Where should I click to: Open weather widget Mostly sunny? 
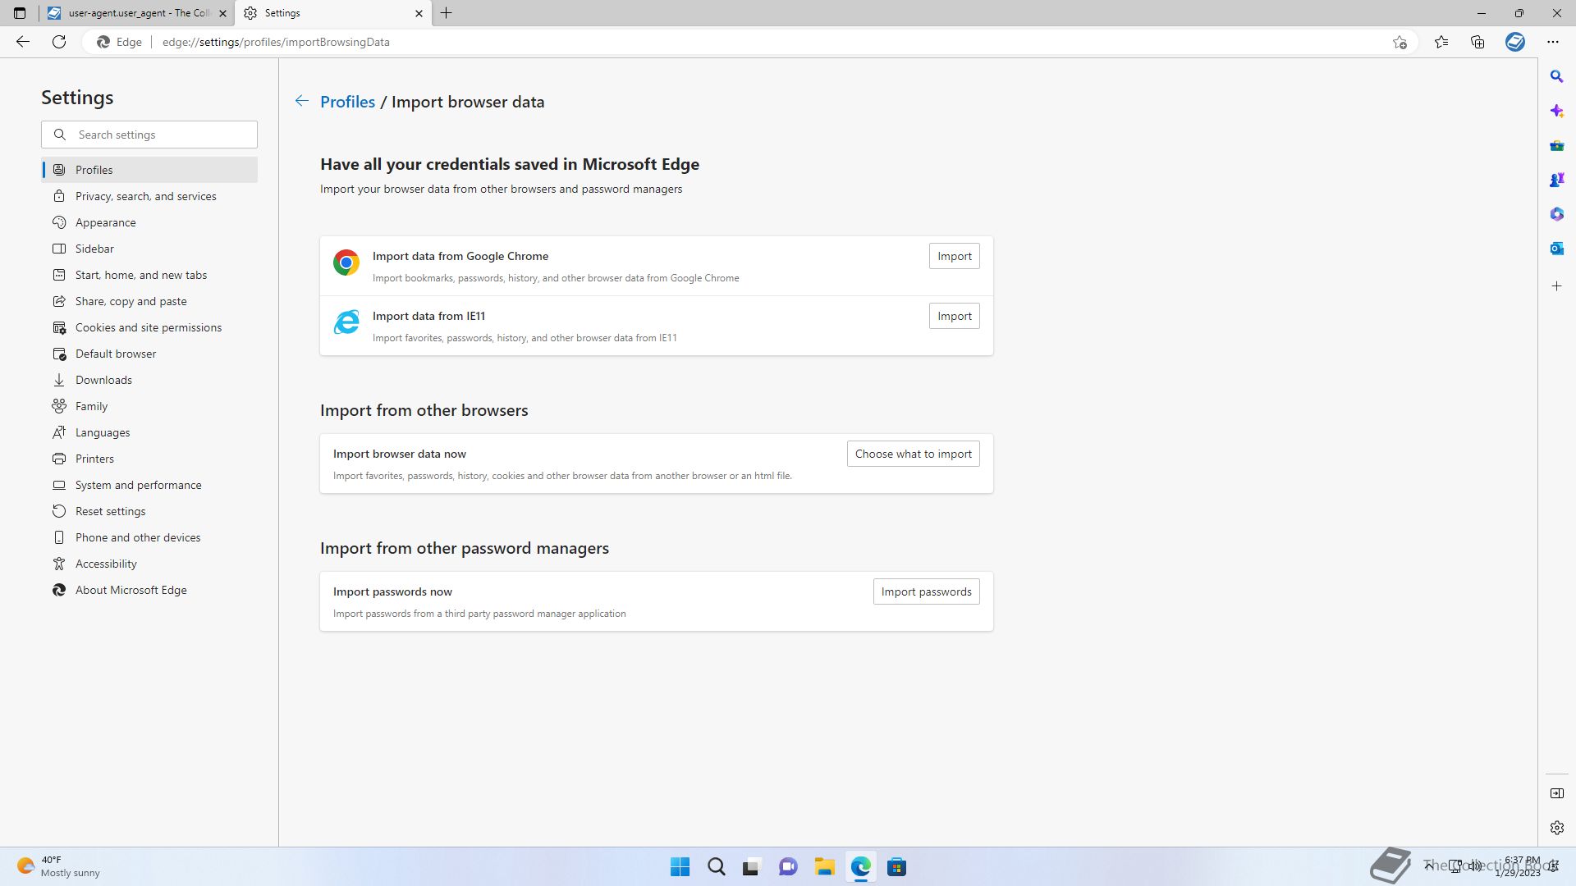59,866
